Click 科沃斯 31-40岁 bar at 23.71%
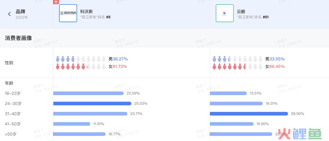 point(90,114)
